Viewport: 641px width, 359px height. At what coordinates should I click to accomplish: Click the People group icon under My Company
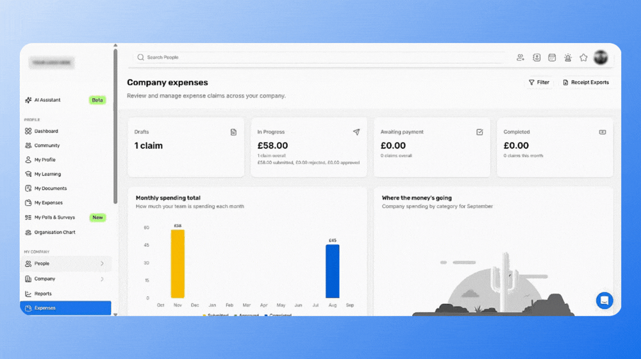(28, 263)
